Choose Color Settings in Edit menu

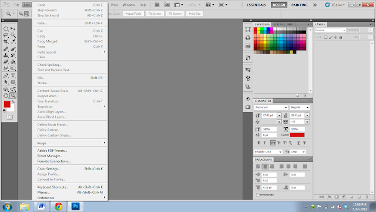(x=70, y=169)
